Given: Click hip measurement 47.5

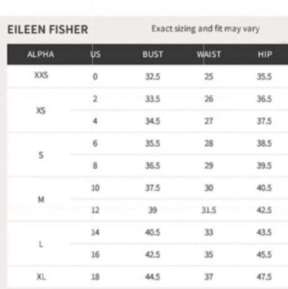Looking at the screenshot, I should (264, 277).
